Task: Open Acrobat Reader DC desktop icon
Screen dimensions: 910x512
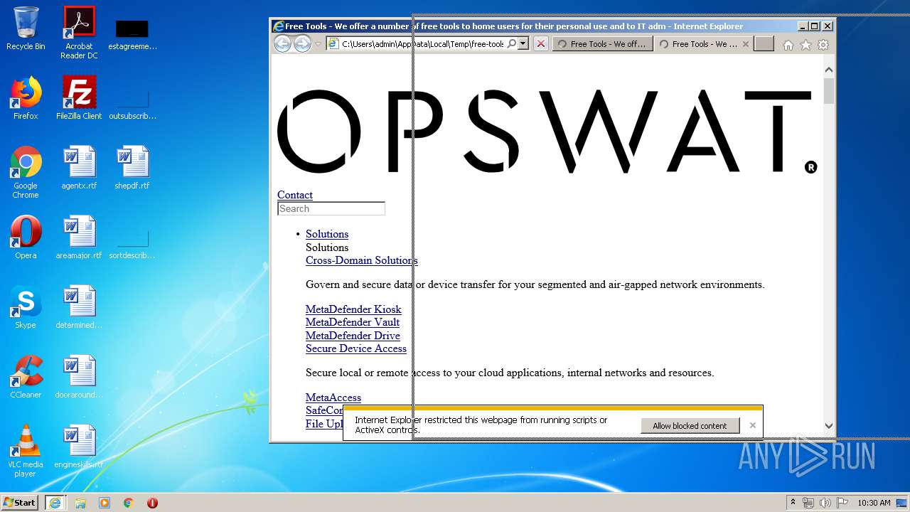Action: coord(79,33)
